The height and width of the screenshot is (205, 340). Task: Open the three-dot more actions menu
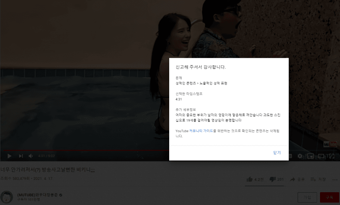(x=335, y=179)
